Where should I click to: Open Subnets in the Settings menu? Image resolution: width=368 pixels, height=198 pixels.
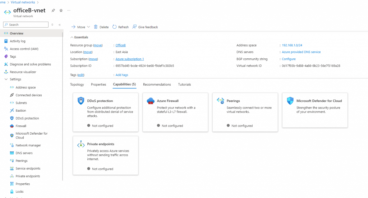21,103
